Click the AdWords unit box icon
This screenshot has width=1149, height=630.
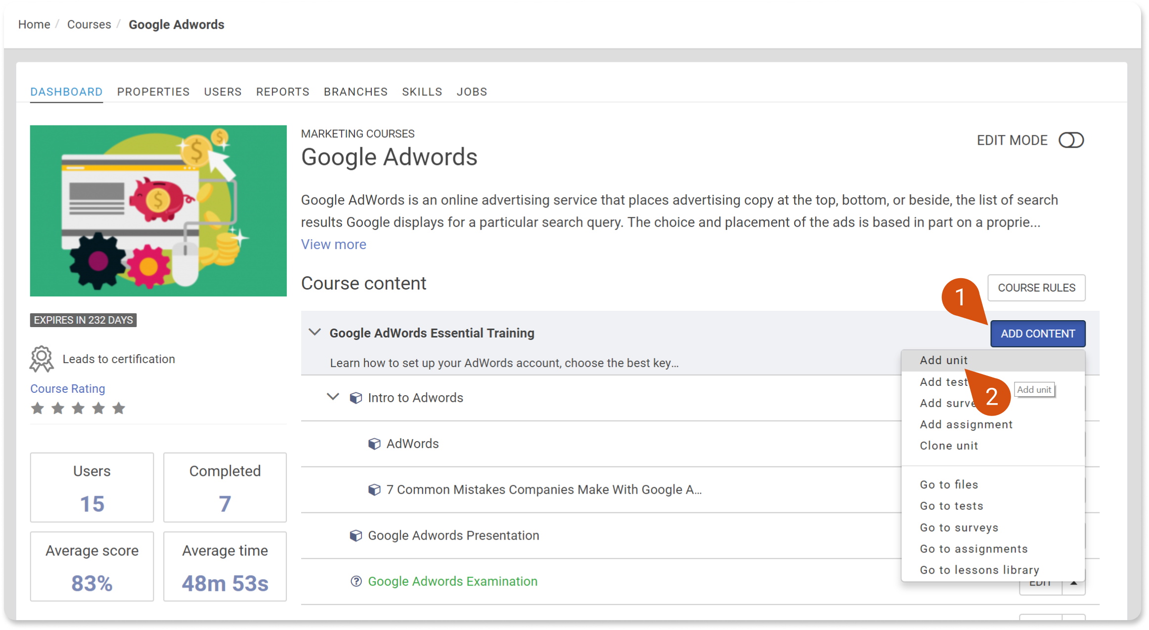(374, 444)
